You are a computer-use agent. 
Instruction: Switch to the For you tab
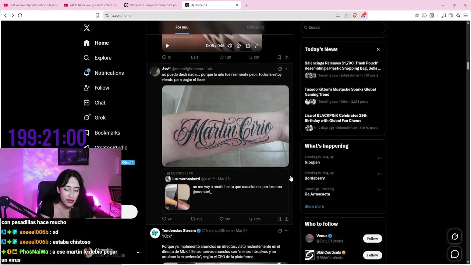[182, 27]
